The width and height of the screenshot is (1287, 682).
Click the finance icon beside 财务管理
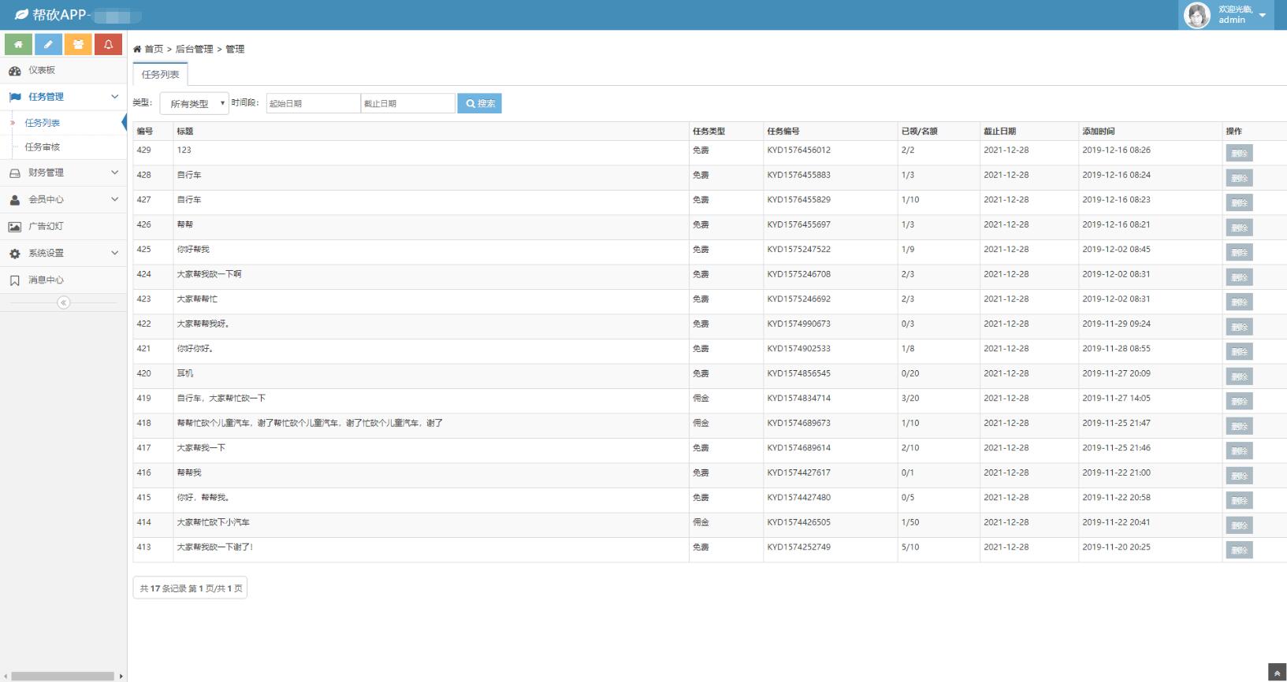(x=15, y=172)
